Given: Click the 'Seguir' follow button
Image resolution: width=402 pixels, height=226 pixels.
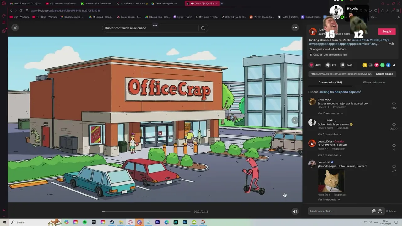Looking at the screenshot, I should point(387,31).
